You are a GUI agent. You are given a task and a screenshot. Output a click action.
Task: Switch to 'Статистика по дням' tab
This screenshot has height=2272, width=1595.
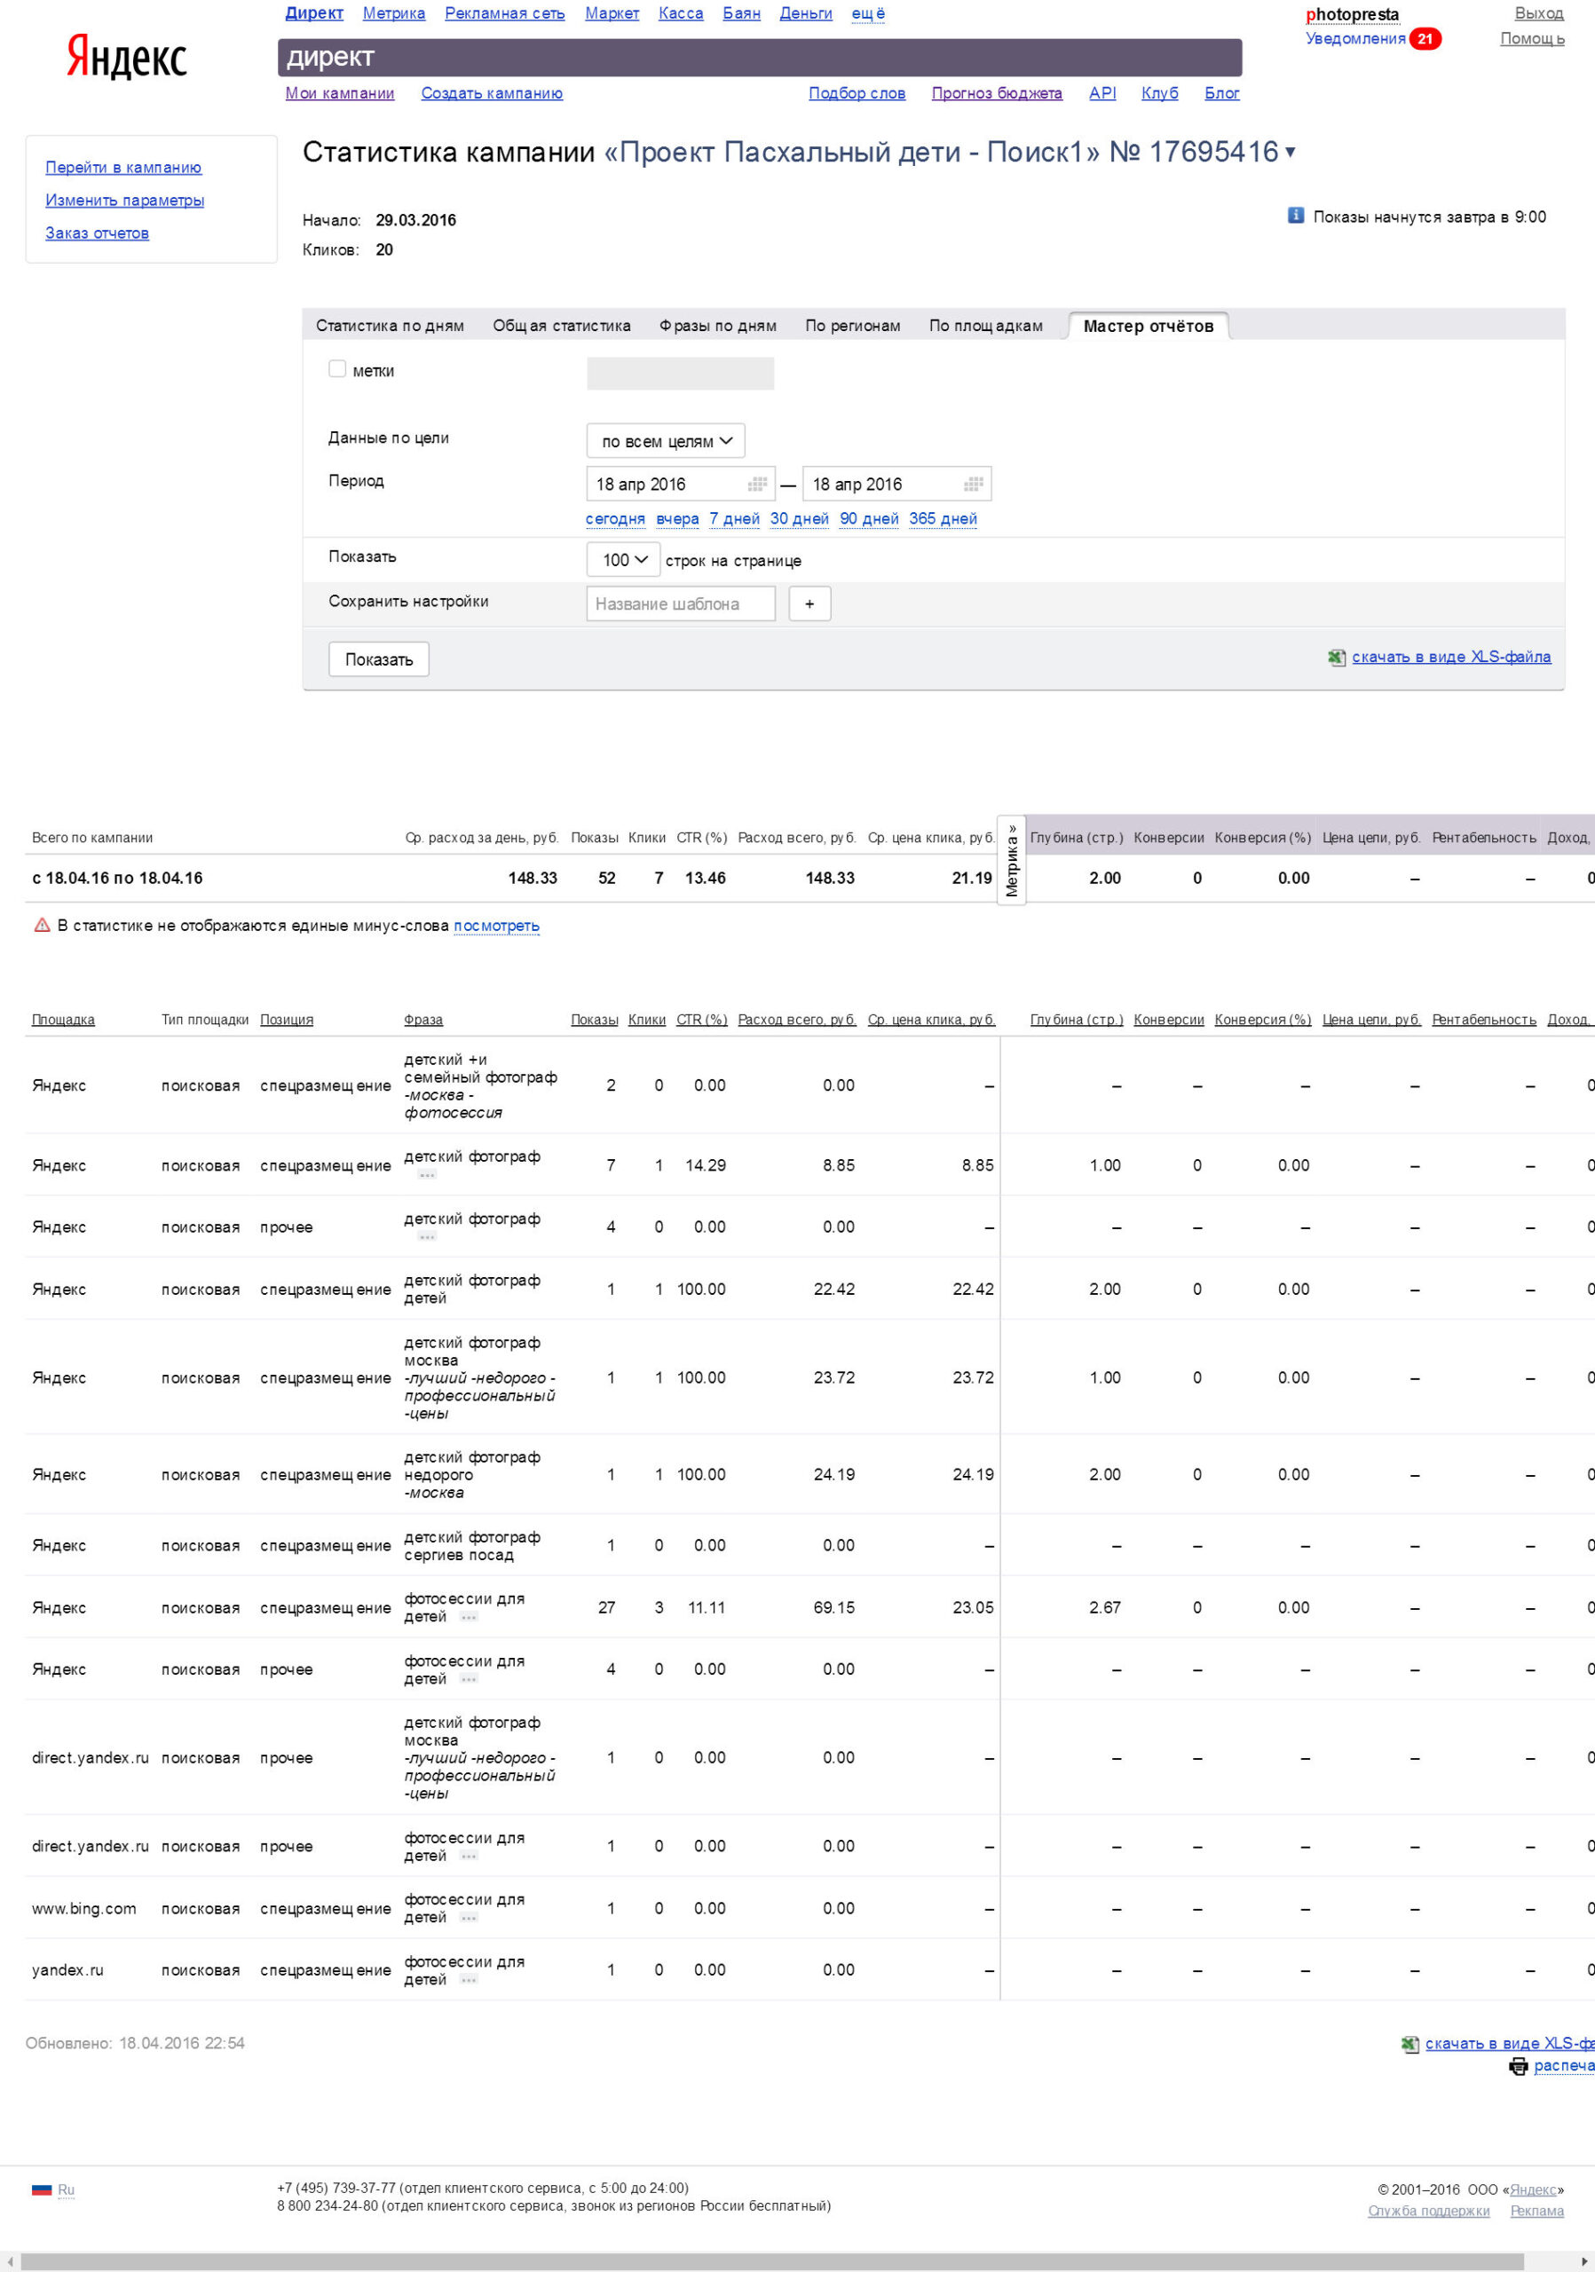click(390, 326)
